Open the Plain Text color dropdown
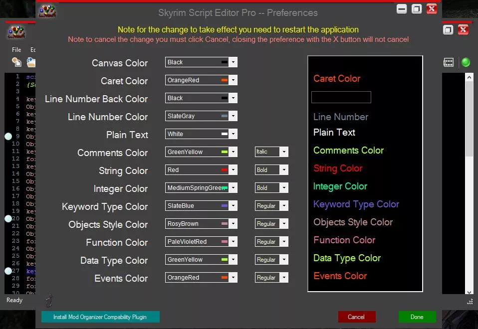 click(x=233, y=134)
